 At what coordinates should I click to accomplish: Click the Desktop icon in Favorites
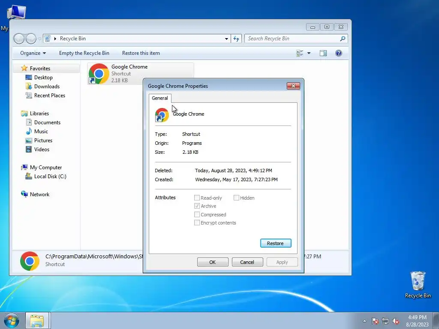click(29, 77)
